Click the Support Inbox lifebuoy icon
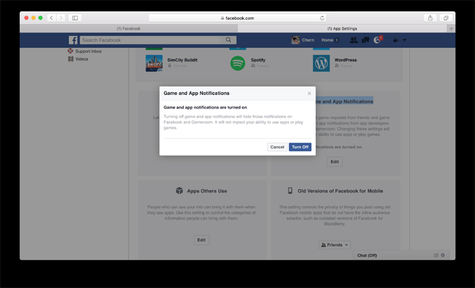 pos(71,51)
